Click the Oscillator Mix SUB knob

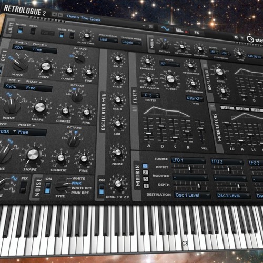tap(118, 124)
